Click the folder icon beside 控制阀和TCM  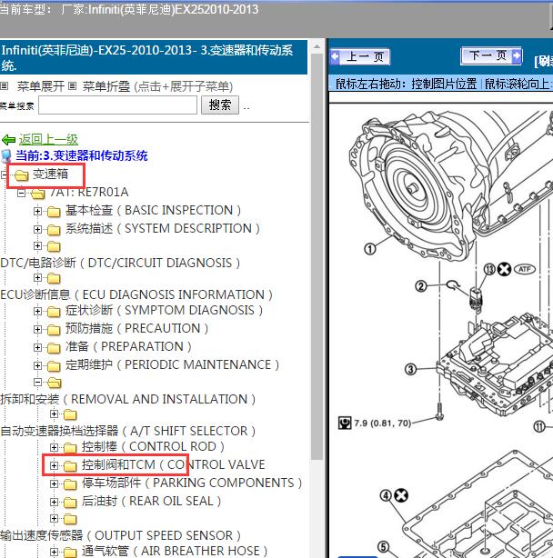click(70, 466)
